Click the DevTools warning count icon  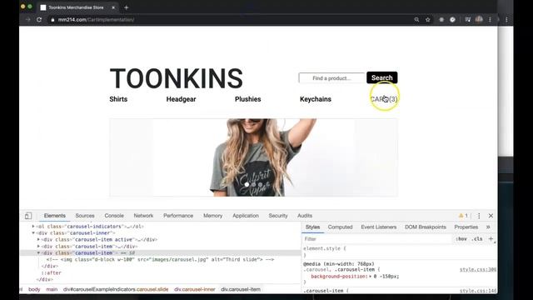point(463,216)
